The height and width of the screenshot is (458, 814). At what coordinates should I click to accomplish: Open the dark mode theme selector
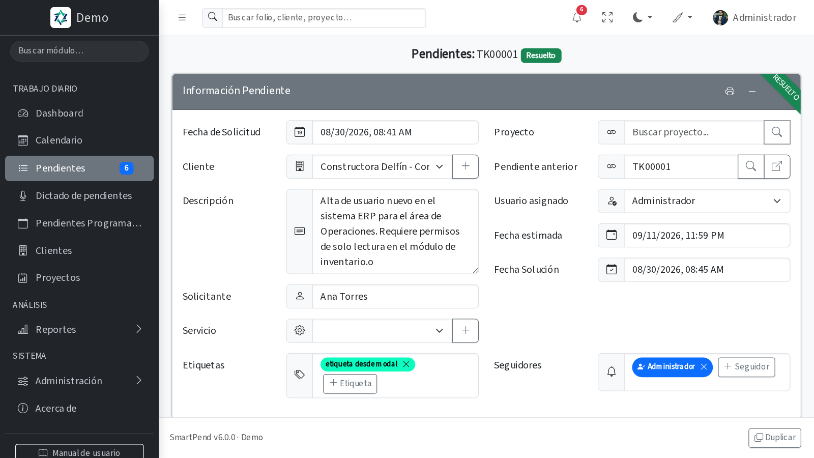(643, 18)
